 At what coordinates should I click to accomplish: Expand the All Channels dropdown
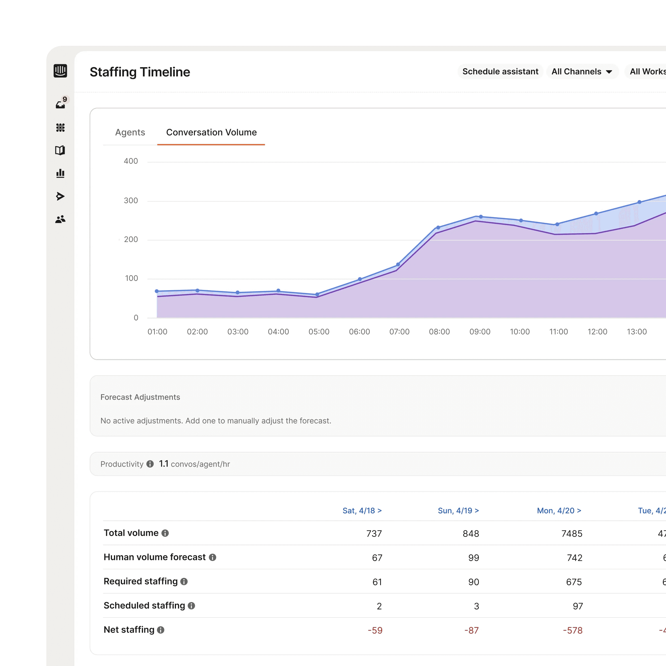pyautogui.click(x=582, y=71)
